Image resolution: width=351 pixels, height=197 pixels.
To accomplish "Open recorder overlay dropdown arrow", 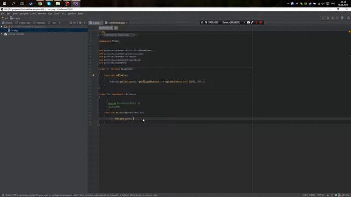I will click(x=244, y=22).
